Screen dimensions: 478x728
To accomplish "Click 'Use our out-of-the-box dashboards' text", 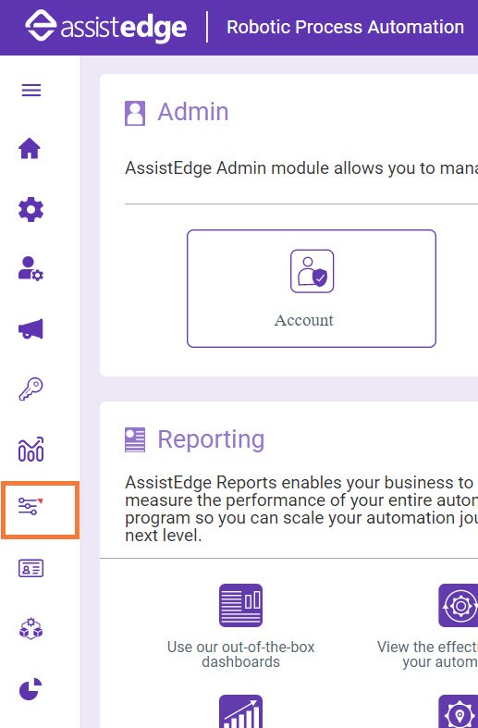I will (x=241, y=654).
